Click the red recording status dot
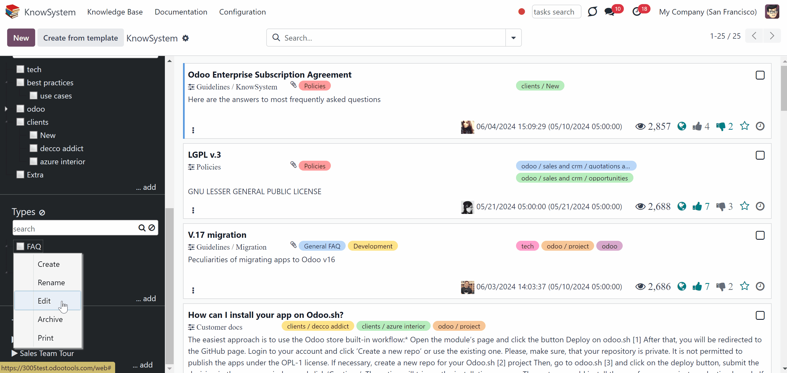The width and height of the screenshot is (787, 373). point(522,12)
